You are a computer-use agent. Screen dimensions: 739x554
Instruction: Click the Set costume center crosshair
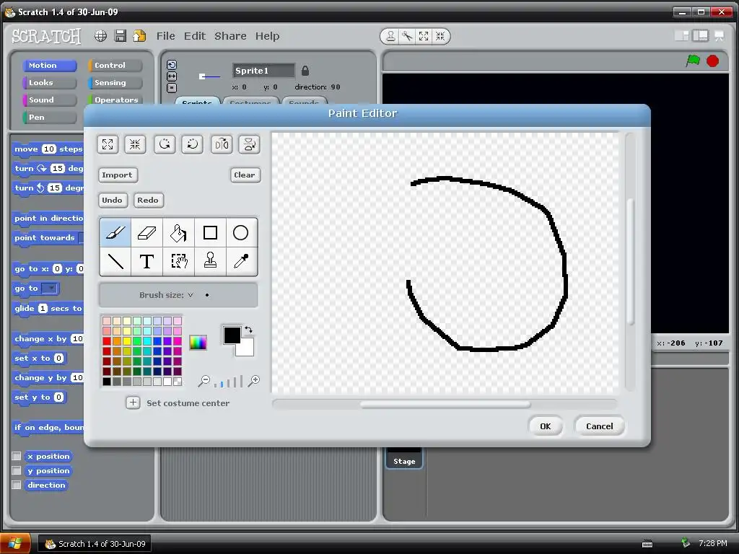click(x=133, y=403)
